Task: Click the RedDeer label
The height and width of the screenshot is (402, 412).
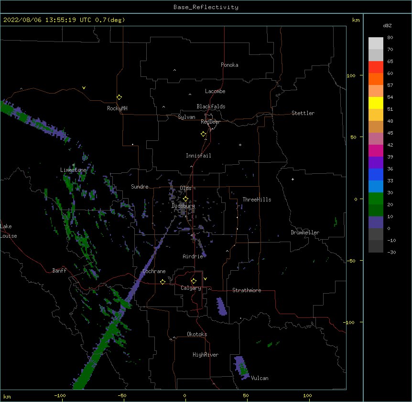Action: 210,122
